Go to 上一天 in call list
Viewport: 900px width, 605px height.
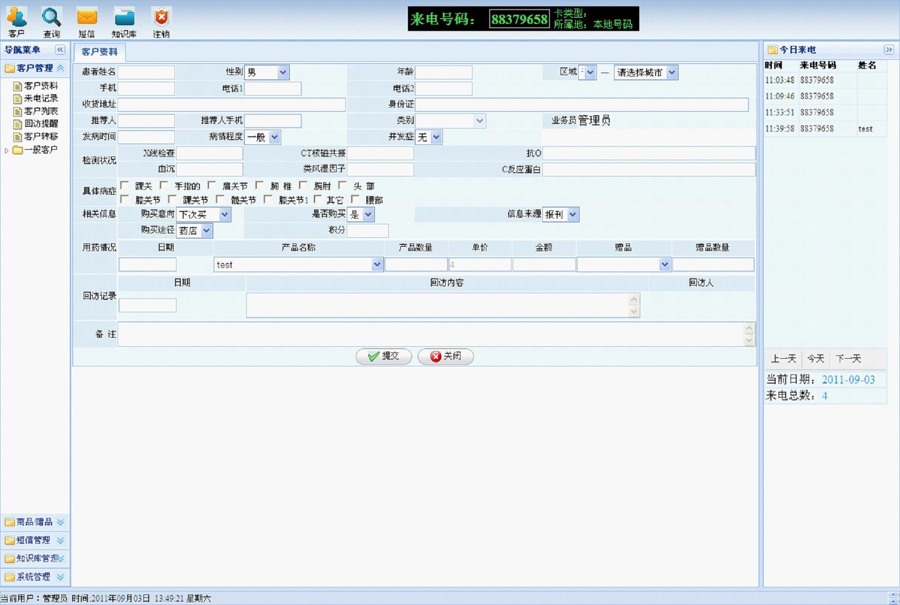(x=783, y=359)
